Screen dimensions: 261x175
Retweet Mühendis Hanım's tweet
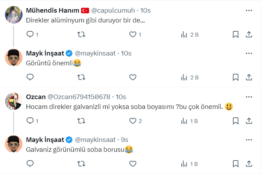pyautogui.click(x=81, y=34)
